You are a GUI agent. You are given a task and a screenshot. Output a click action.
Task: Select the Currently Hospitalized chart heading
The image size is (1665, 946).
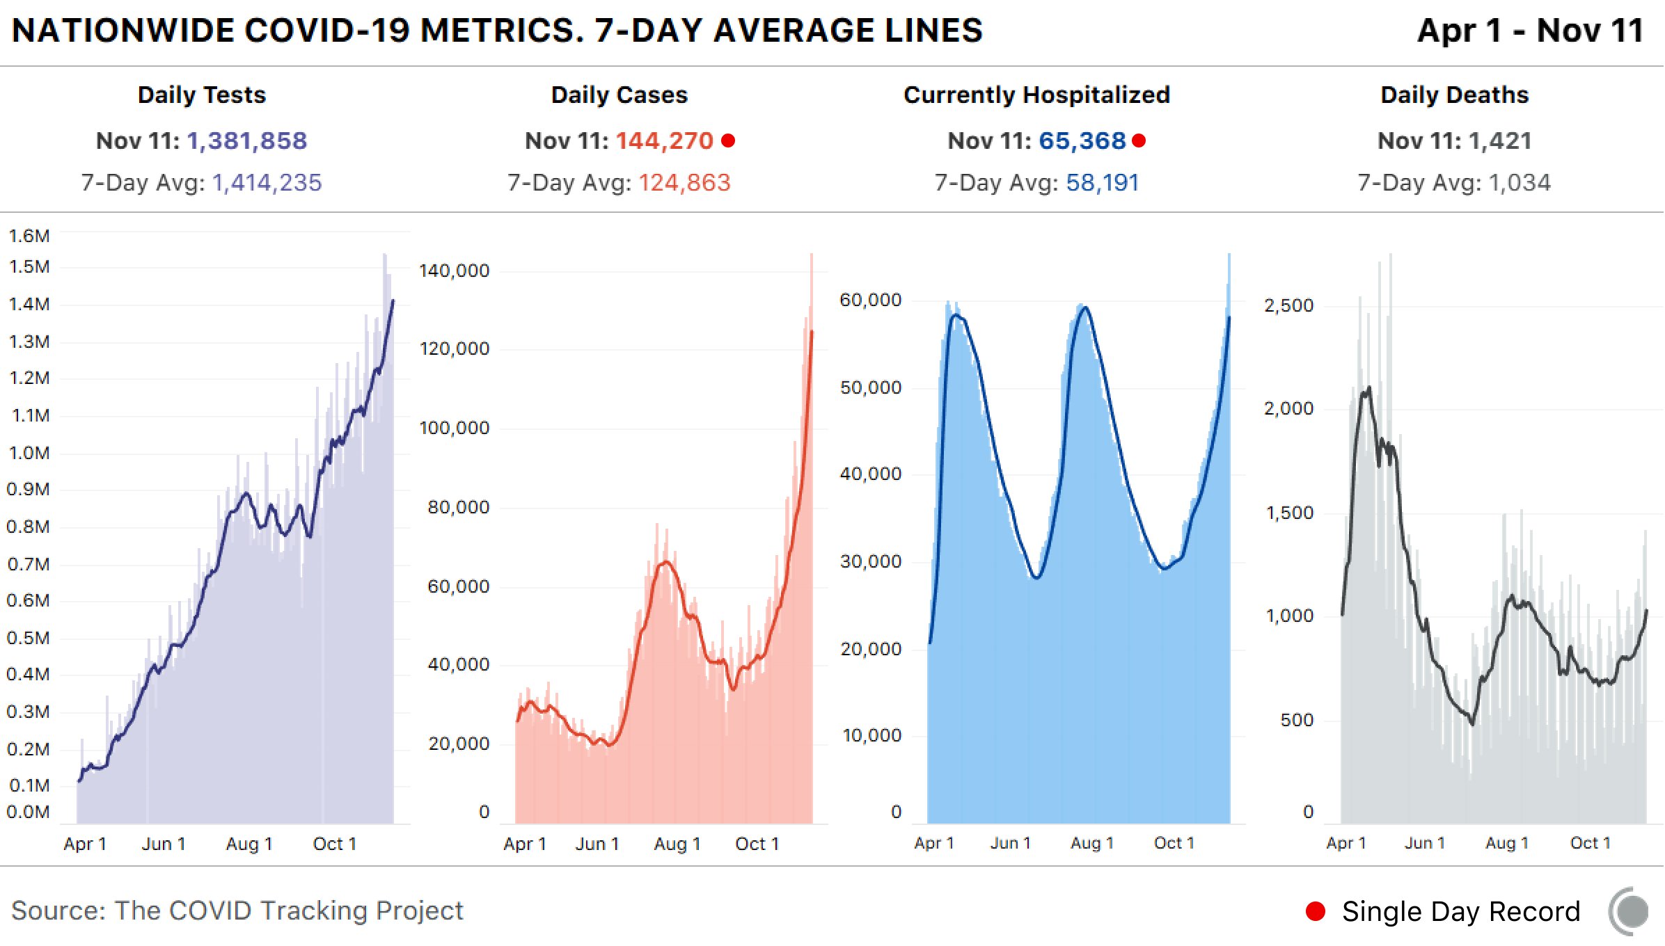(1037, 95)
